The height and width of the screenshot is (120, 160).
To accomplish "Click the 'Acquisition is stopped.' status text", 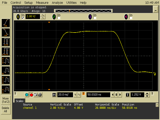I will tap(30, 7).
